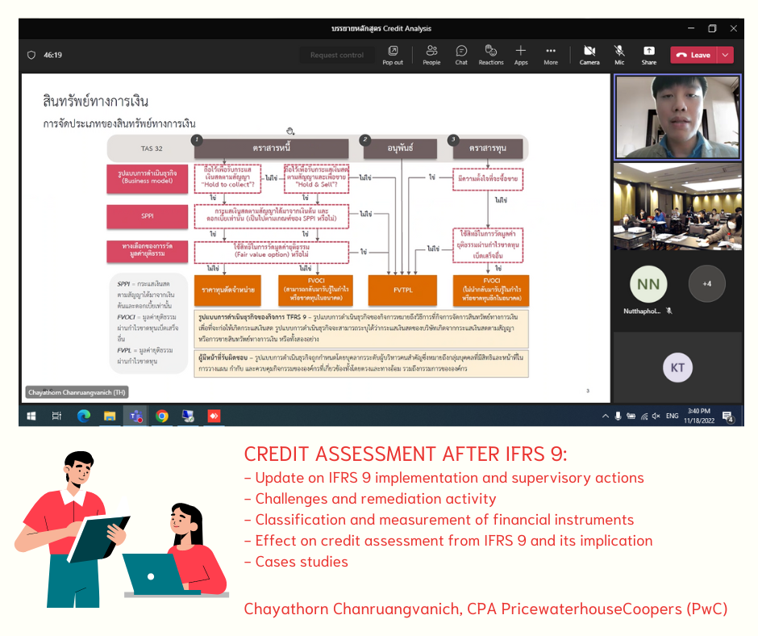Open the People panel

431,54
